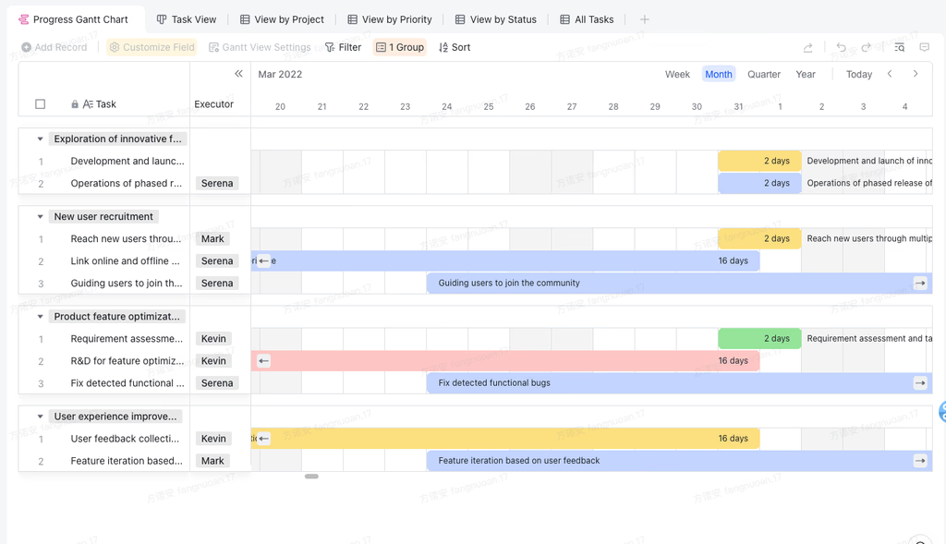Collapse the New user recruitment group
This screenshot has height=544, width=946.
tap(40, 216)
